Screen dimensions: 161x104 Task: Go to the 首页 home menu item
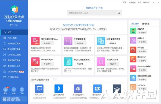coord(14,32)
